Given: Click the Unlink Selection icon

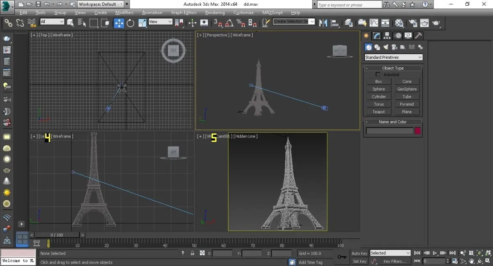Looking at the screenshot, I should pos(20,23).
